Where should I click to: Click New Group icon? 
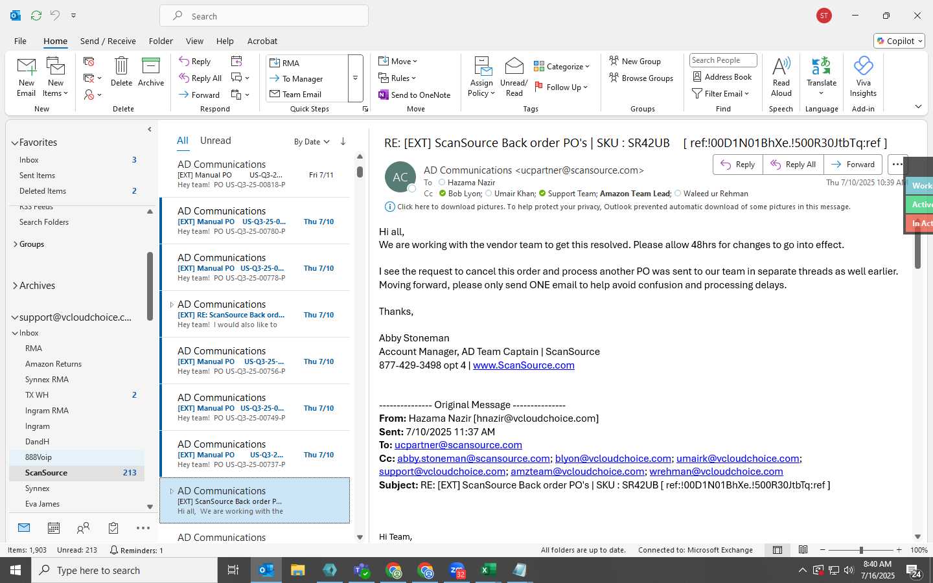pos(614,61)
